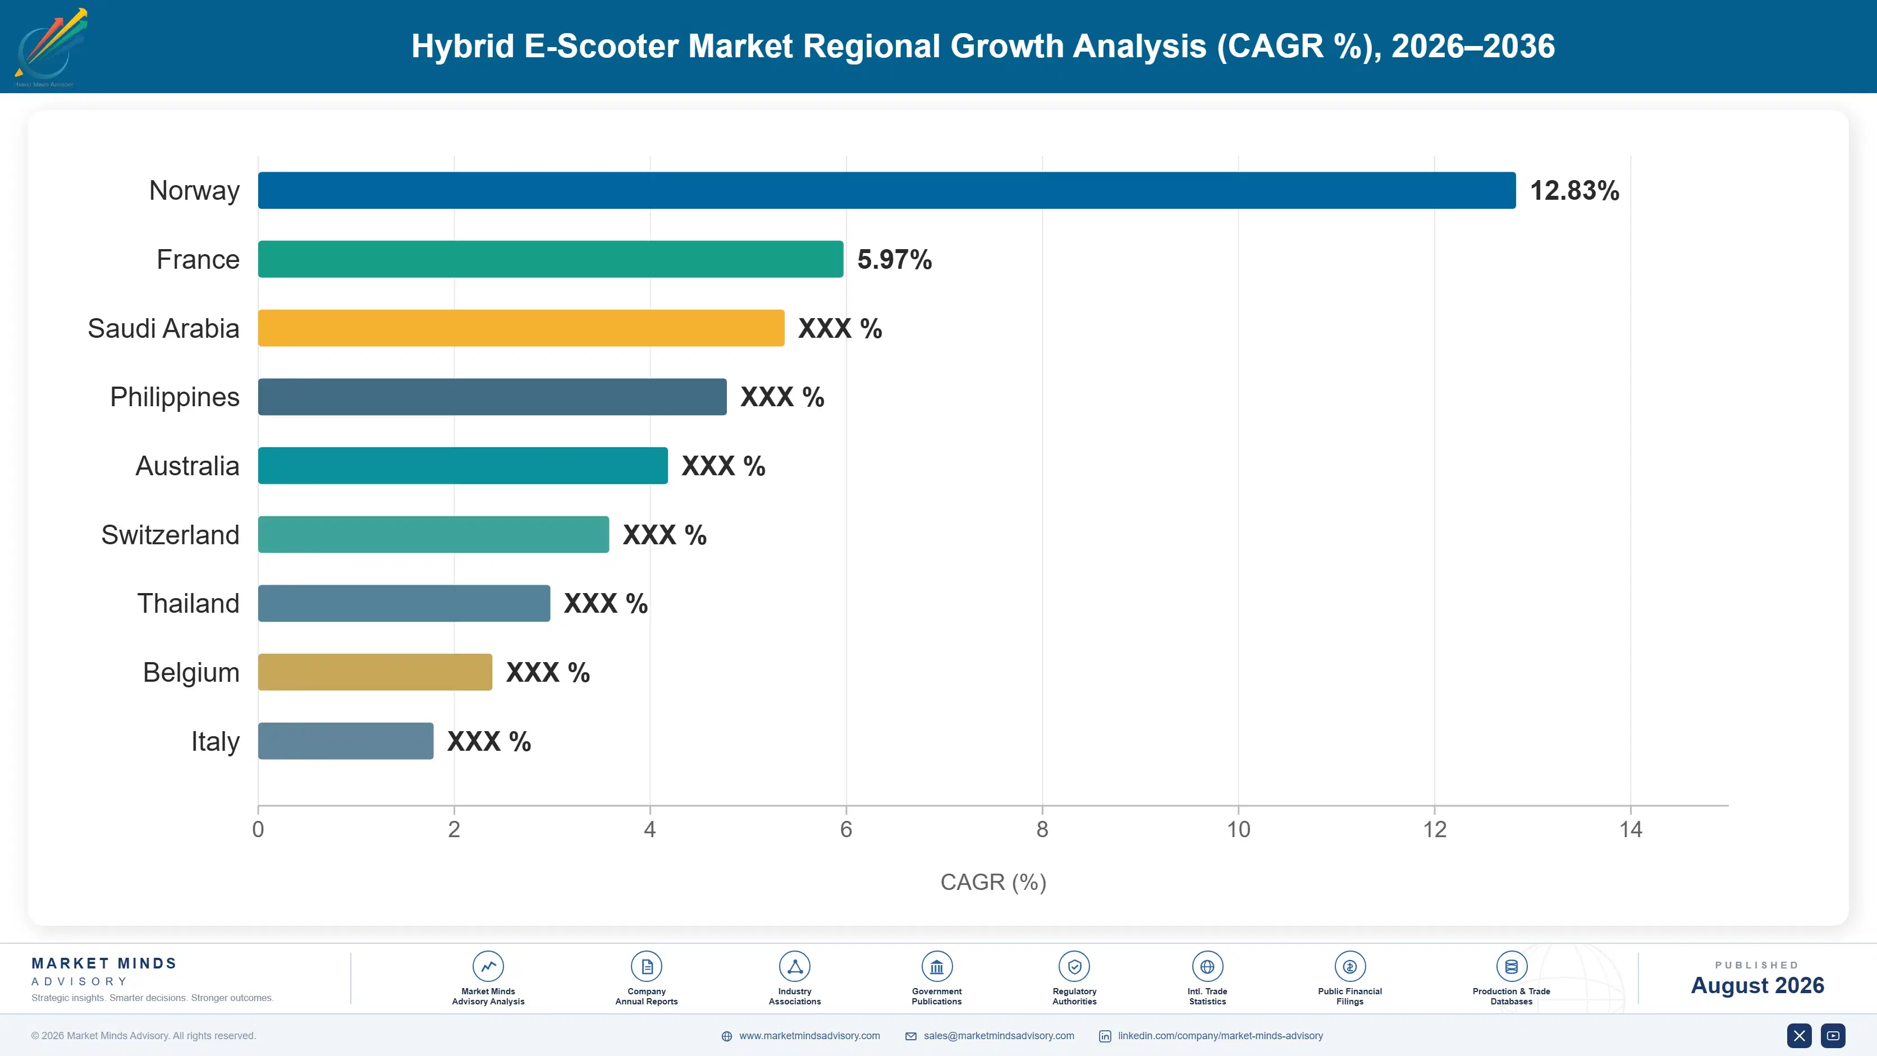Click the Philippines axis label
Viewport: 1877px width, 1056px height.
175,398
